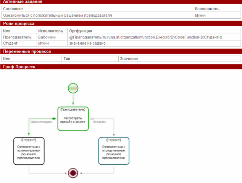
Task: Click executor Мухин in the active tasks table
Action: (200, 16)
